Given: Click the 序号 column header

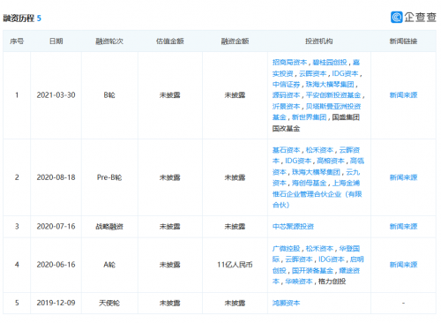Looking at the screenshot, I should click(17, 41).
